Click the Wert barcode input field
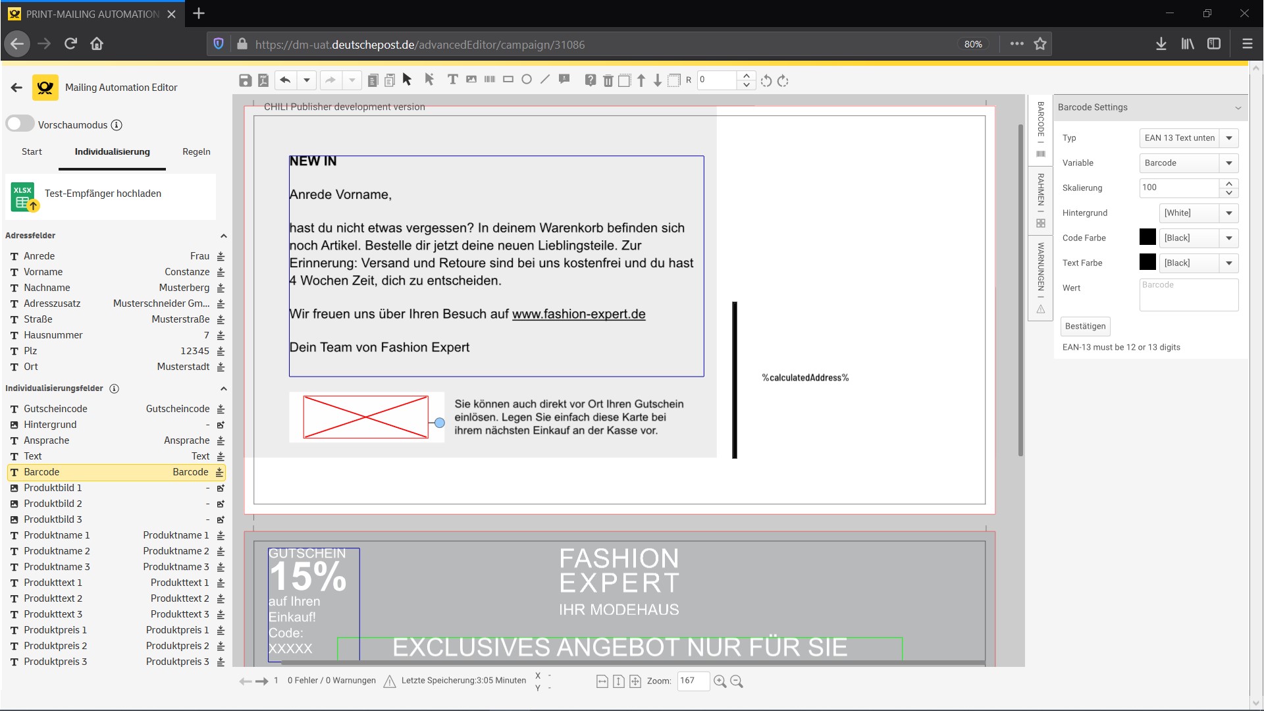This screenshot has width=1264, height=711. tap(1188, 294)
